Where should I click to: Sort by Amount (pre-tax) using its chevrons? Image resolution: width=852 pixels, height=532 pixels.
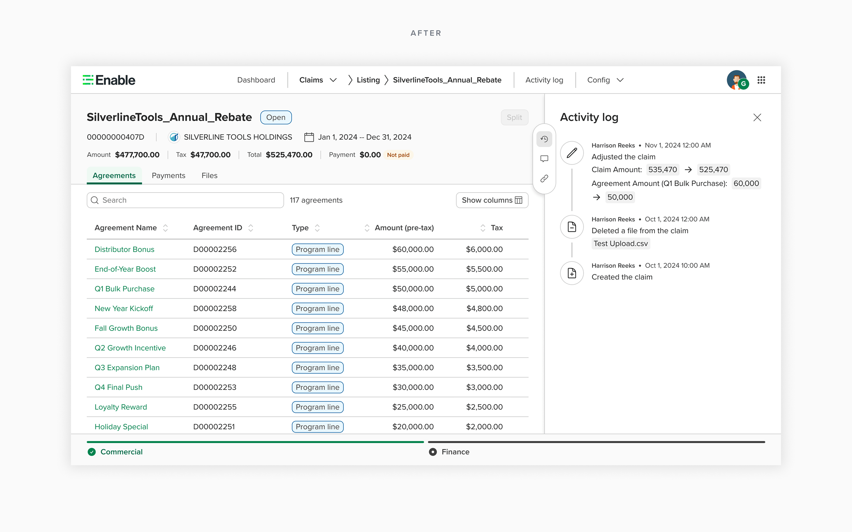[x=367, y=228]
